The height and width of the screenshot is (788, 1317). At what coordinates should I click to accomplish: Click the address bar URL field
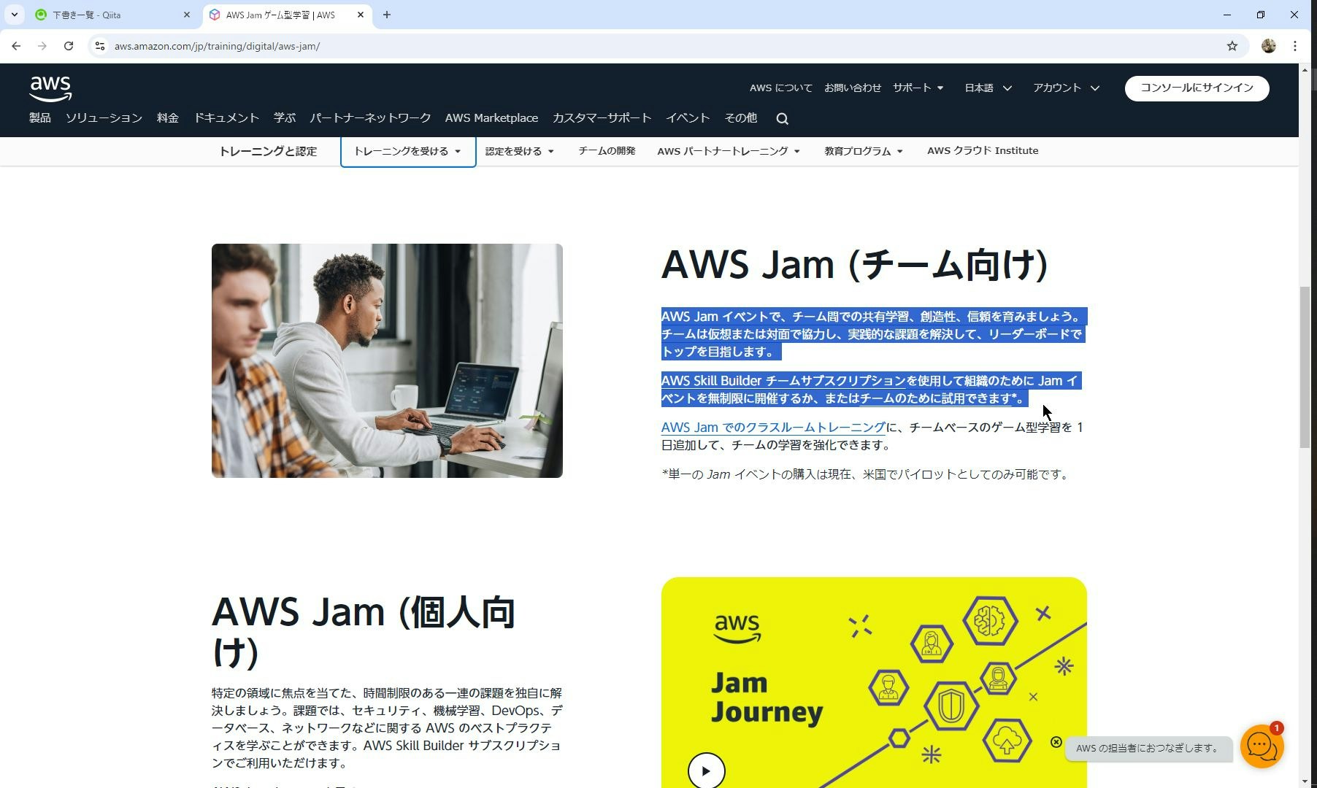657,46
